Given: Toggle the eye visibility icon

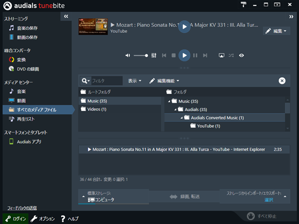Looking at the screenshot, I should click(x=241, y=55).
